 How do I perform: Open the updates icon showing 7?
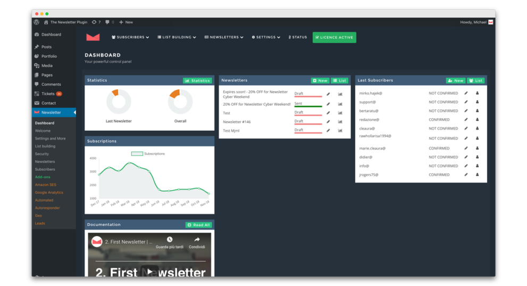click(96, 22)
